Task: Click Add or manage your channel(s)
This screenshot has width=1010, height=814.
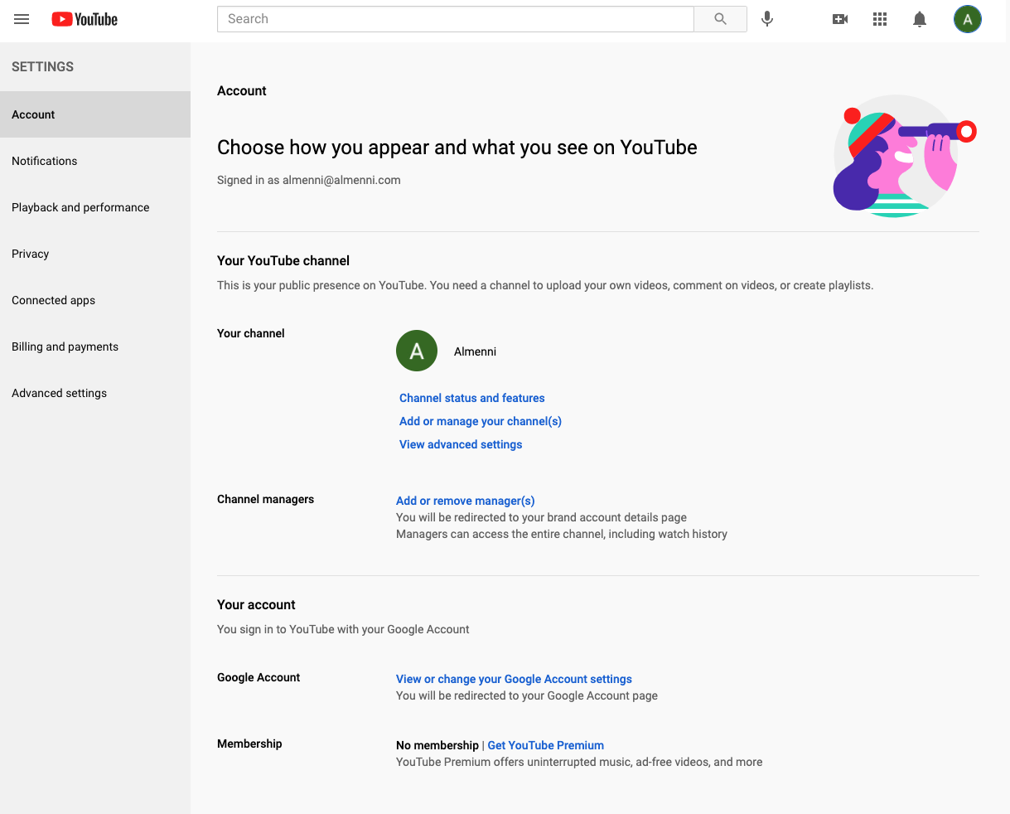Action: tap(481, 421)
